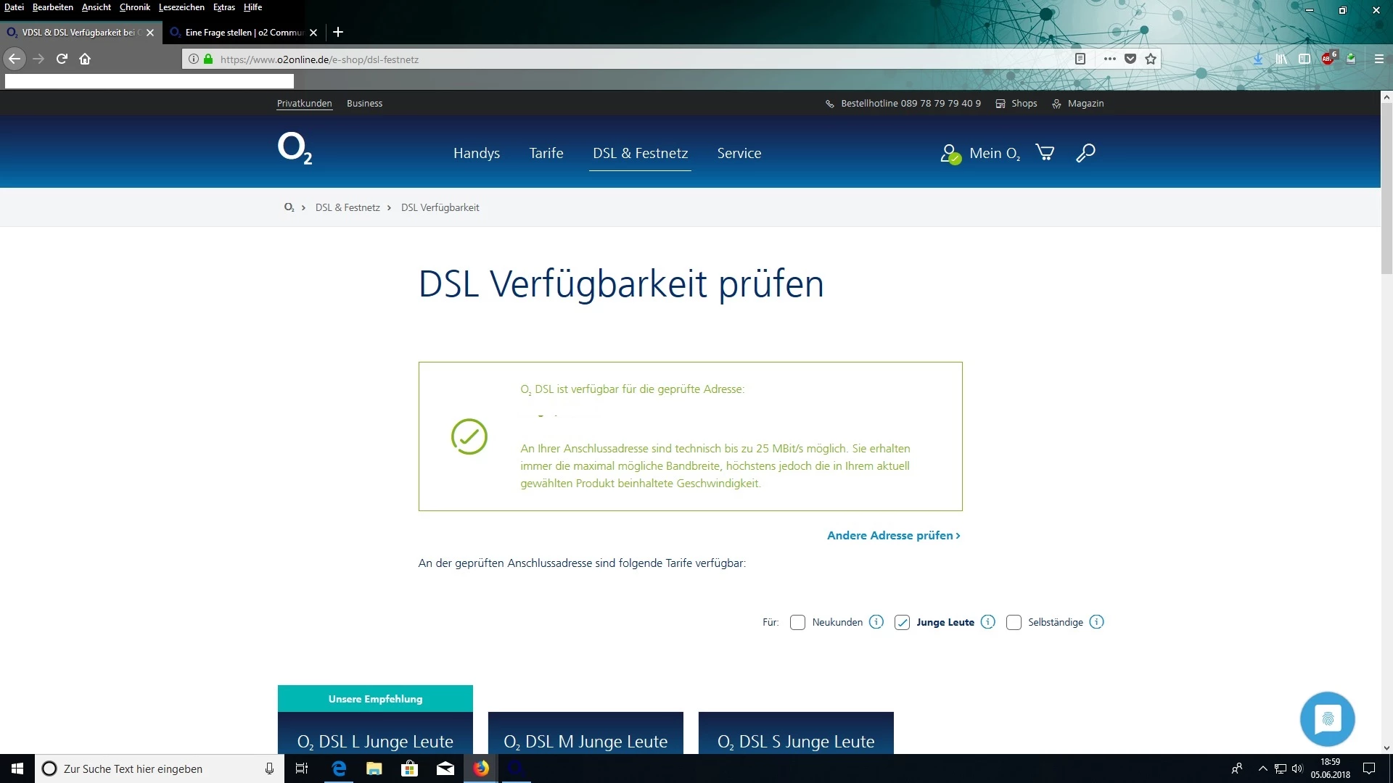Image resolution: width=1393 pixels, height=783 pixels.
Task: Uncheck the Junge Leute checkbox
Action: click(x=902, y=623)
